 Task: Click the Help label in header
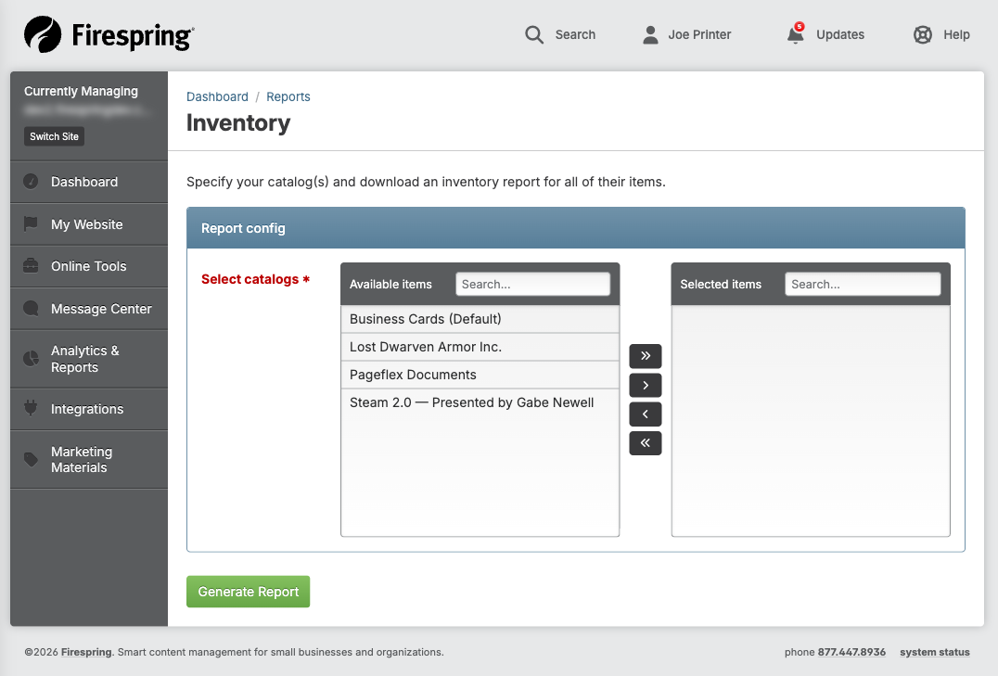[956, 34]
